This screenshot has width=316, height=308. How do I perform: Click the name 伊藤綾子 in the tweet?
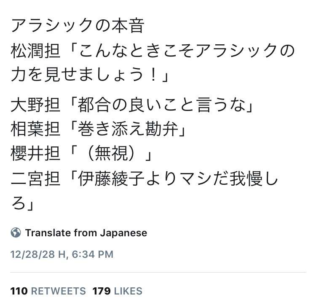[x=111, y=178]
